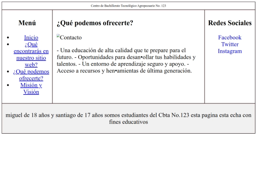Select the ¿Qué podemos ofrecerte? main heading
Image resolution: width=257 pixels, height=192 pixels.
pyautogui.click(x=95, y=23)
